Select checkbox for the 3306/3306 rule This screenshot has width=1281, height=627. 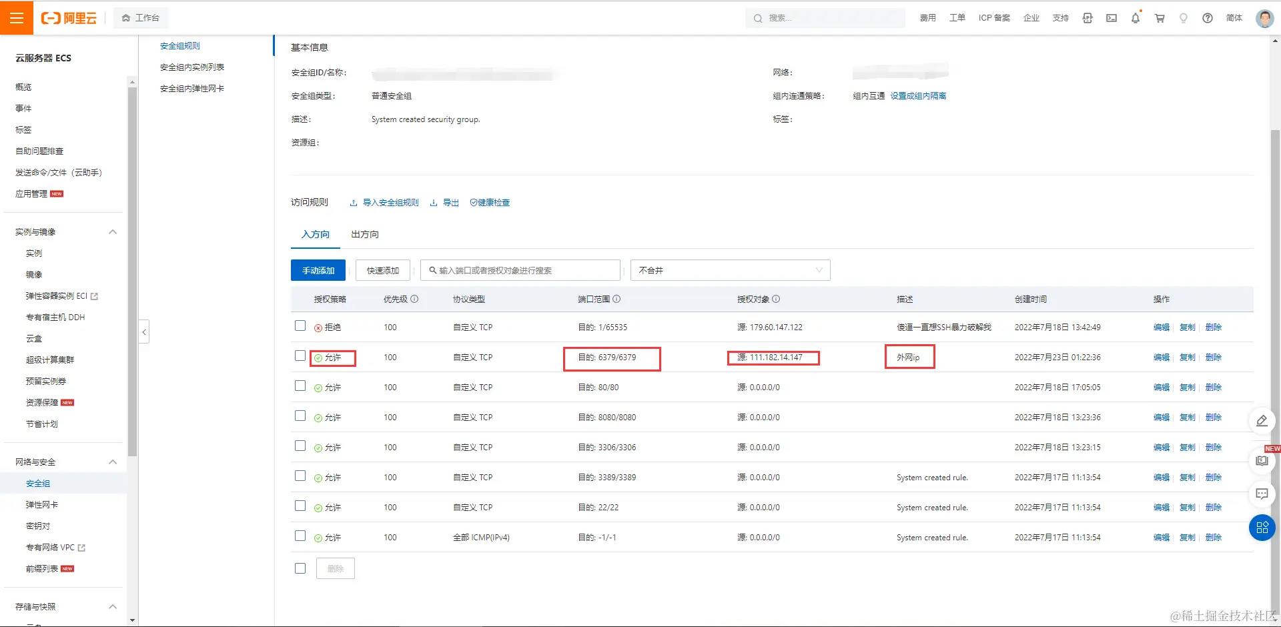(x=300, y=446)
